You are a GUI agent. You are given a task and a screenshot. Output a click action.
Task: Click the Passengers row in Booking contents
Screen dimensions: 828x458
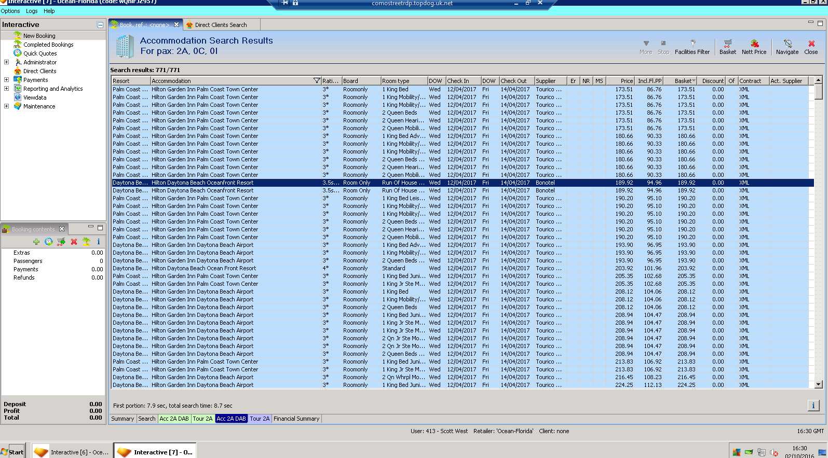(53, 261)
